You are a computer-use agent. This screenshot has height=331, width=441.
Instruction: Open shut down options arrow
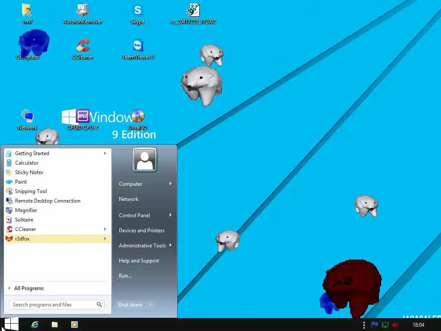click(x=150, y=305)
